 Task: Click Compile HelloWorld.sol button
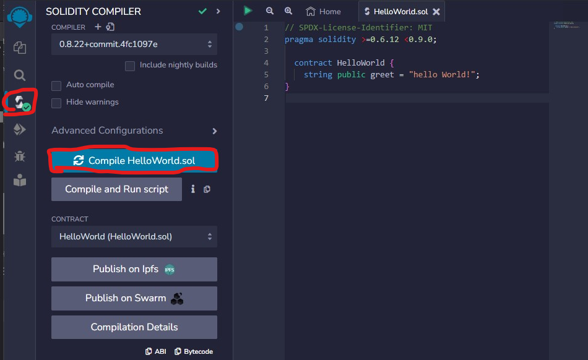tap(134, 161)
